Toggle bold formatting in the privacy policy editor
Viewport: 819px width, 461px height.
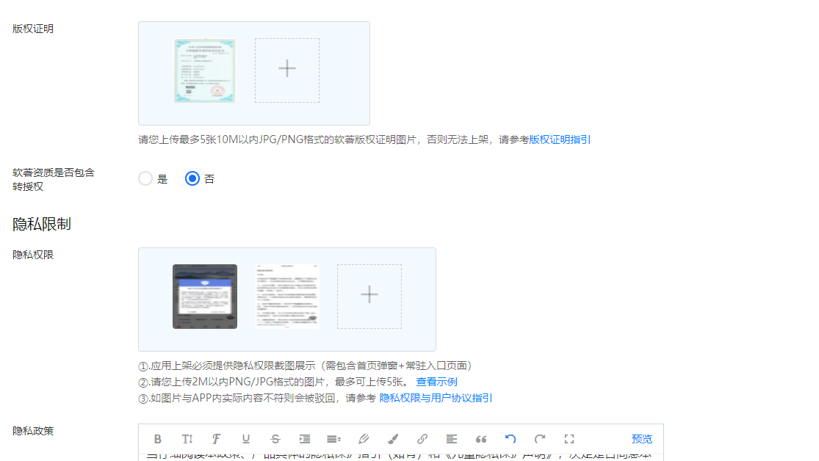tap(157, 439)
